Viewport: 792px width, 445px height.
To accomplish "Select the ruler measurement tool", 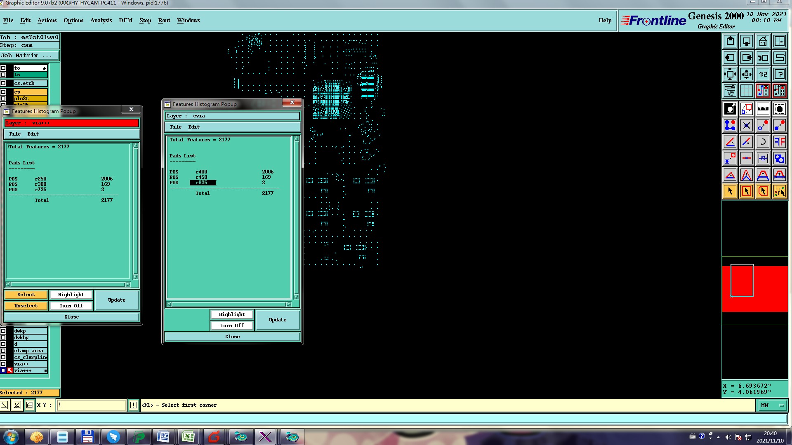I will point(763,109).
